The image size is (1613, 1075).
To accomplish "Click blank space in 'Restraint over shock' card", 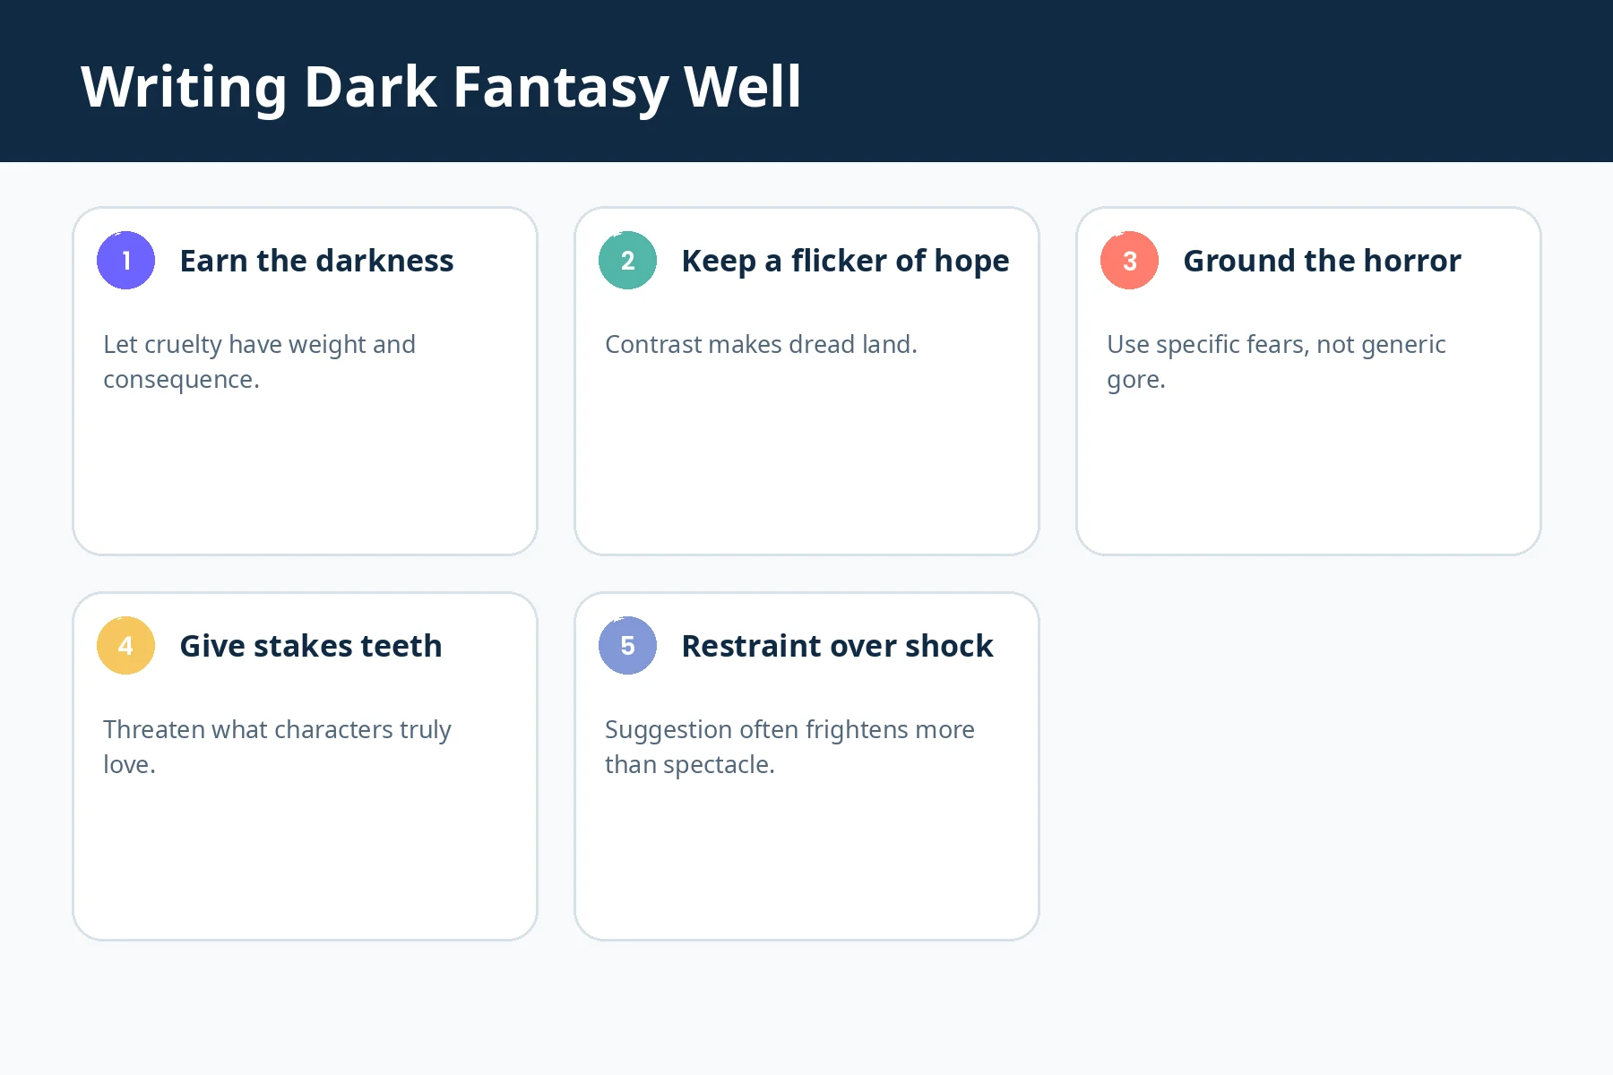I will point(806,860).
